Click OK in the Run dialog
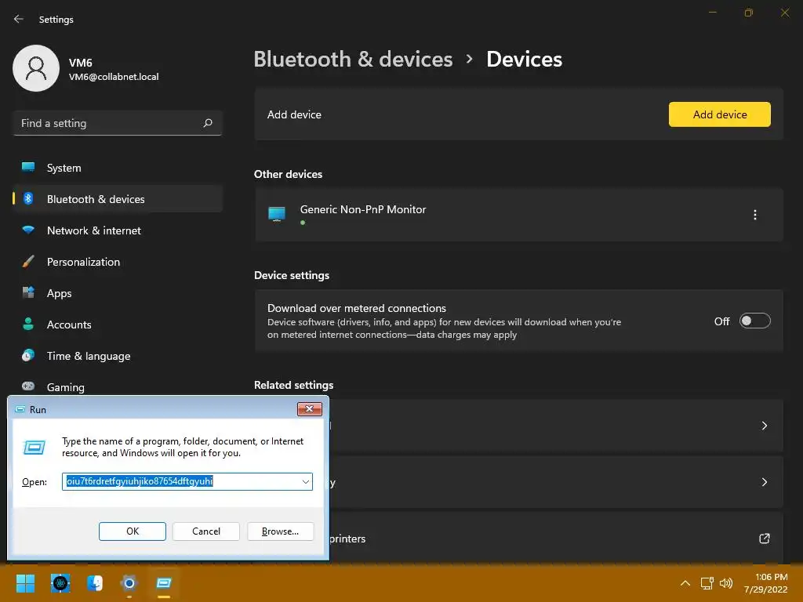The image size is (803, 602). [x=132, y=531]
